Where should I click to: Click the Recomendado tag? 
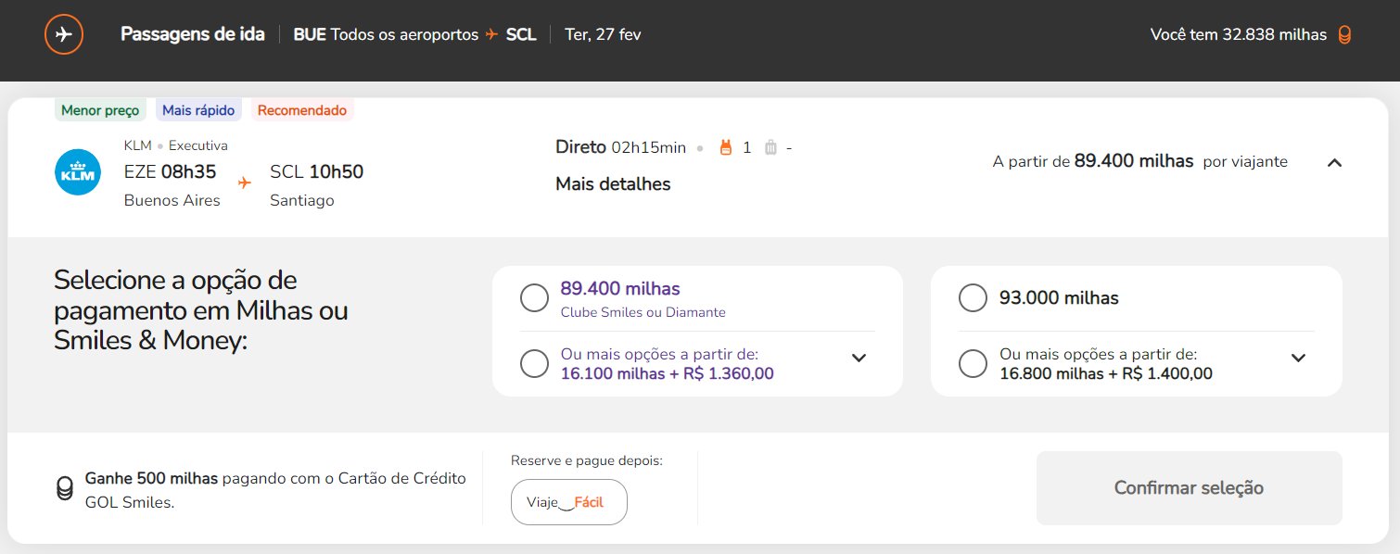pyautogui.click(x=302, y=110)
